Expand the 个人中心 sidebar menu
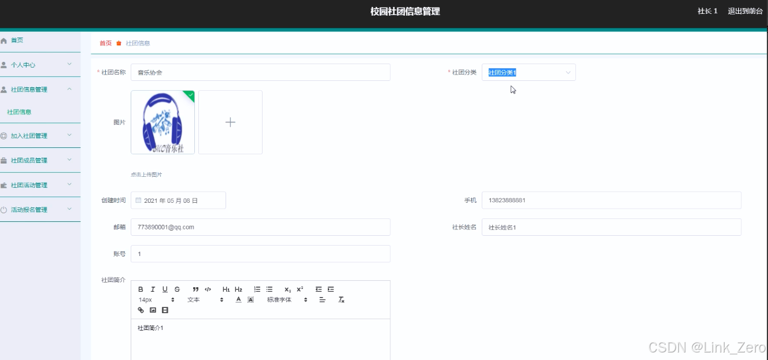This screenshot has width=768, height=360. pyautogui.click(x=40, y=65)
